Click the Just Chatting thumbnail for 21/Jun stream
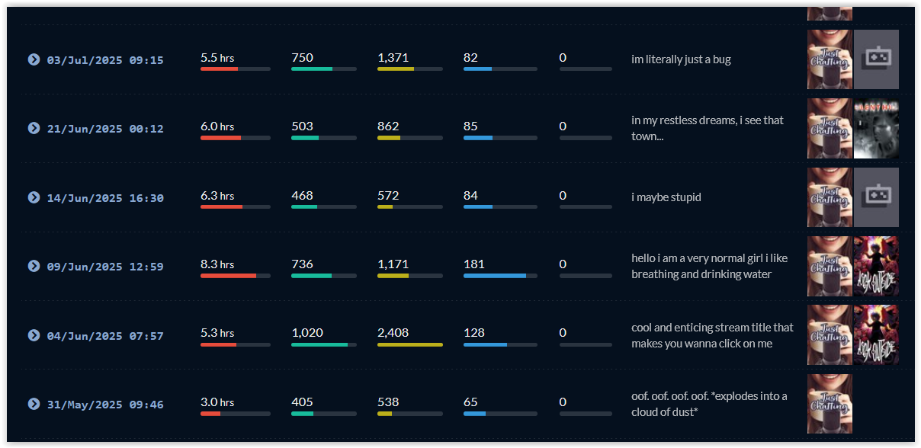The image size is (921, 448). (830, 128)
